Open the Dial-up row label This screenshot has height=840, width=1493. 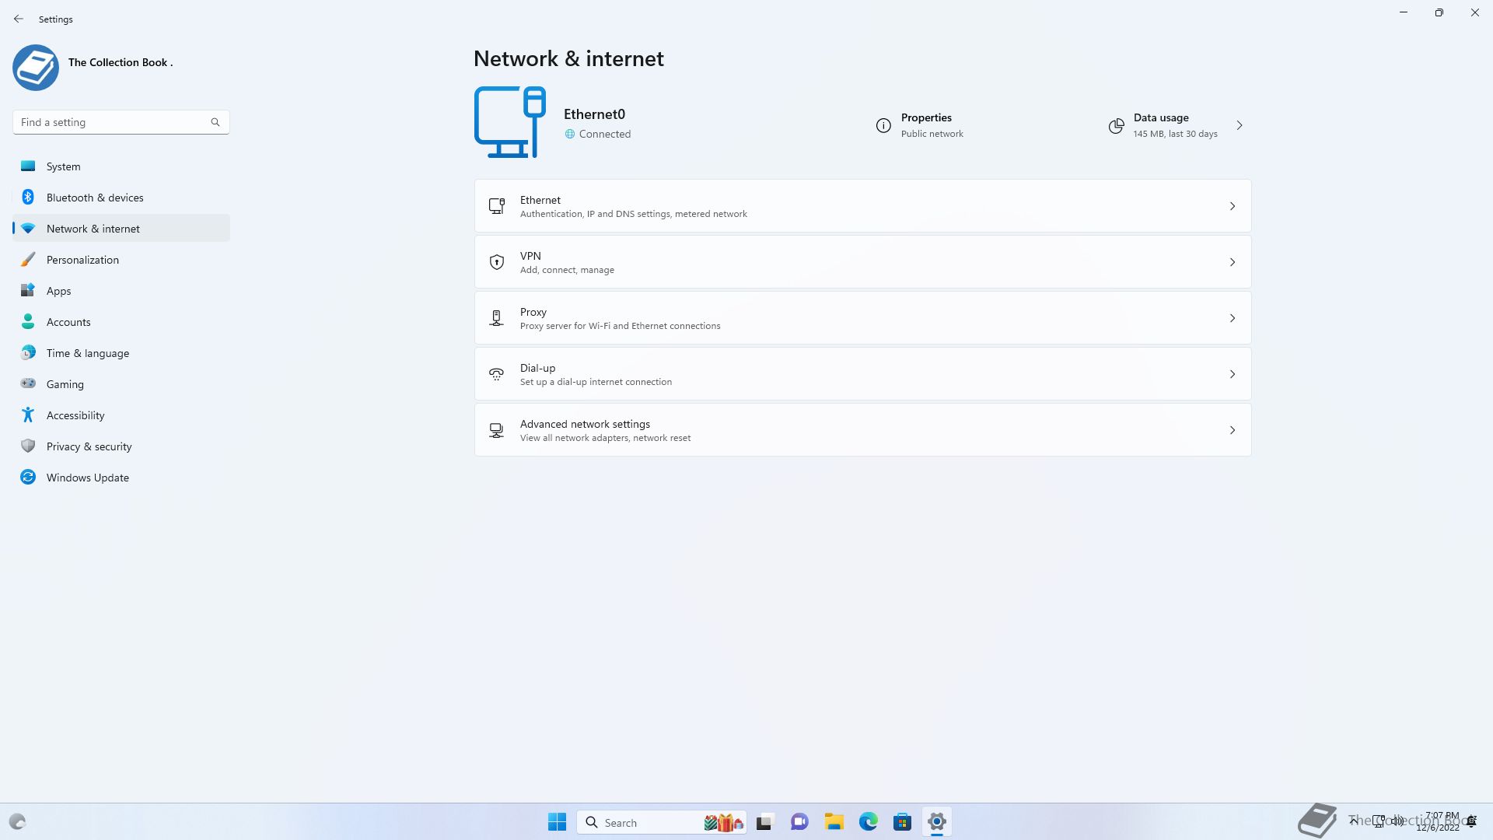click(x=537, y=368)
